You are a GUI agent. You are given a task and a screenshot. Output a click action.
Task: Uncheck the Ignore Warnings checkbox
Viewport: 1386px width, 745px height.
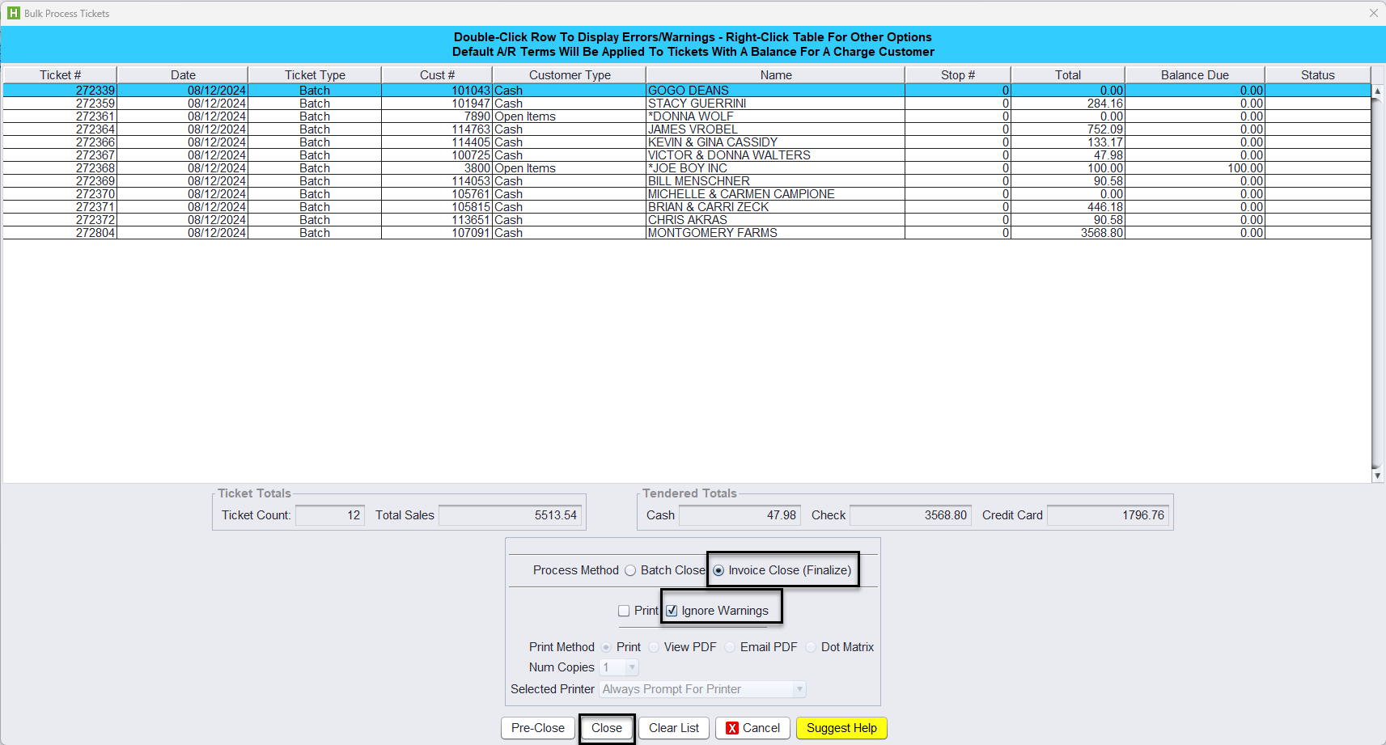tap(672, 611)
